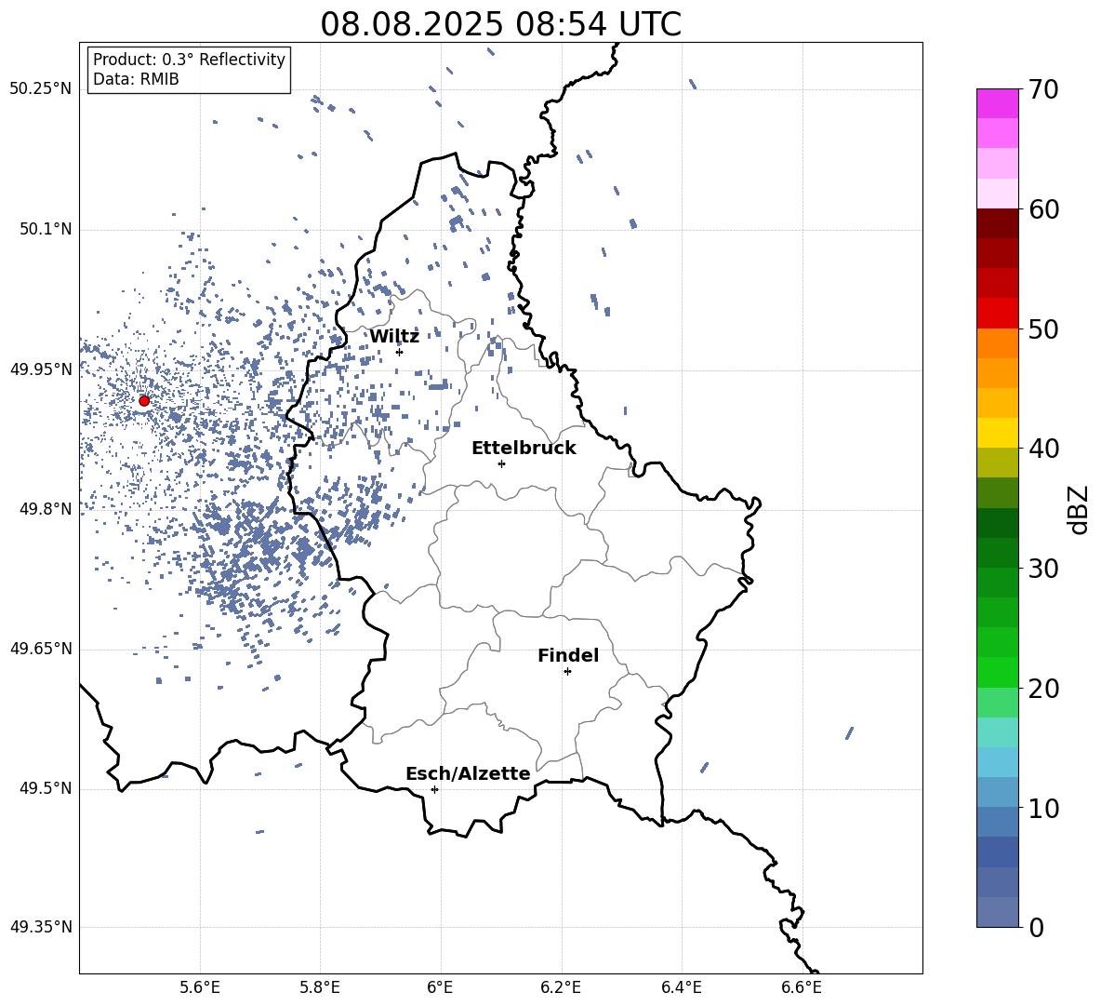Click the 49.35°N latitude label
The image size is (1101, 1006).
click(x=41, y=927)
